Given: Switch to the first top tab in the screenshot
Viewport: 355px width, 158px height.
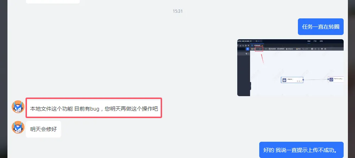Looking at the screenshot, I should [309, 41].
